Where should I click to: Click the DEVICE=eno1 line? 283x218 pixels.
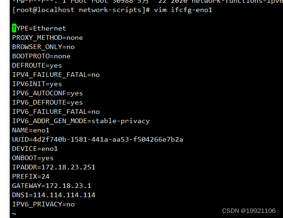(35, 149)
